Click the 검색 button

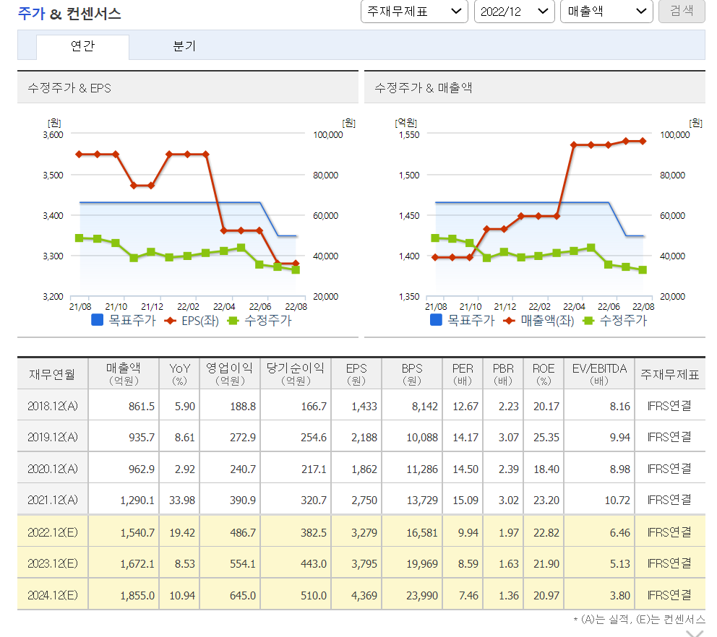(x=682, y=12)
